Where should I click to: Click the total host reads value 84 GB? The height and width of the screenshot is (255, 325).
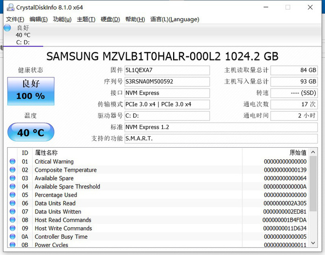point(294,70)
